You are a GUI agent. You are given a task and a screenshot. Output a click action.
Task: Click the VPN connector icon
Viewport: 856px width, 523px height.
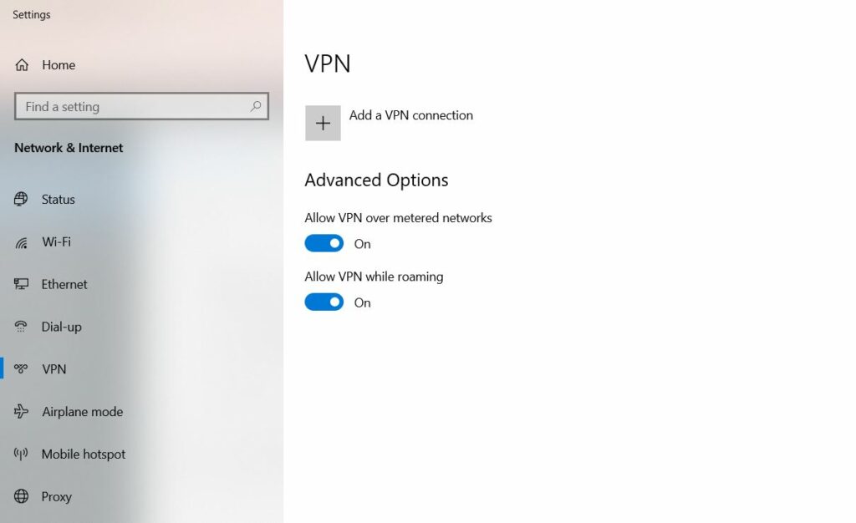click(22, 369)
